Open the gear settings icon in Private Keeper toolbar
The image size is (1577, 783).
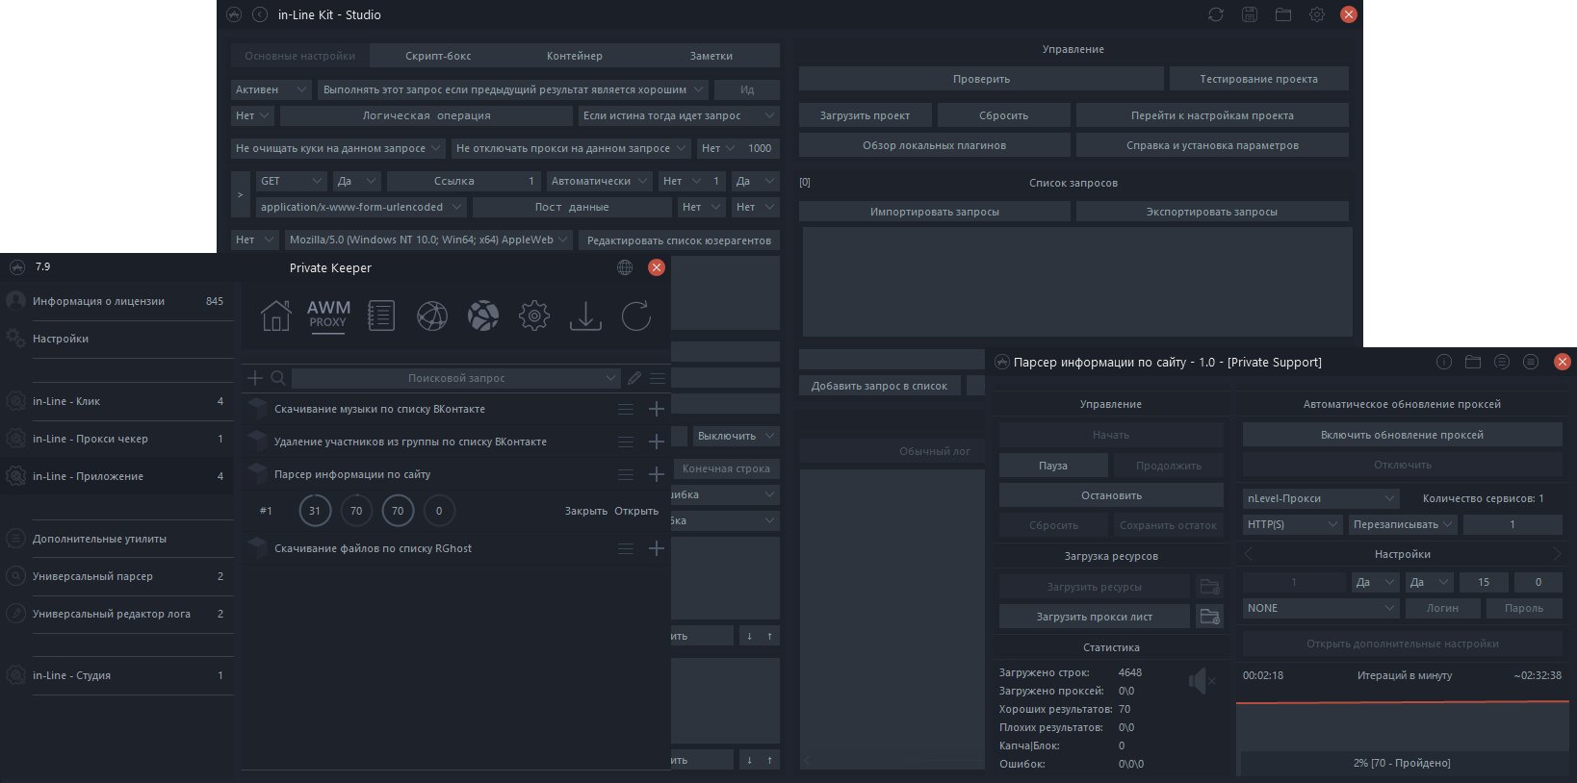tap(534, 316)
